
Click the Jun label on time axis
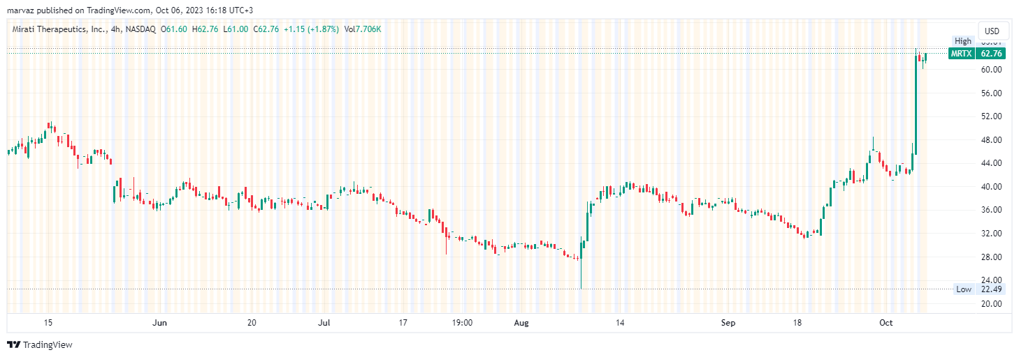pyautogui.click(x=160, y=323)
